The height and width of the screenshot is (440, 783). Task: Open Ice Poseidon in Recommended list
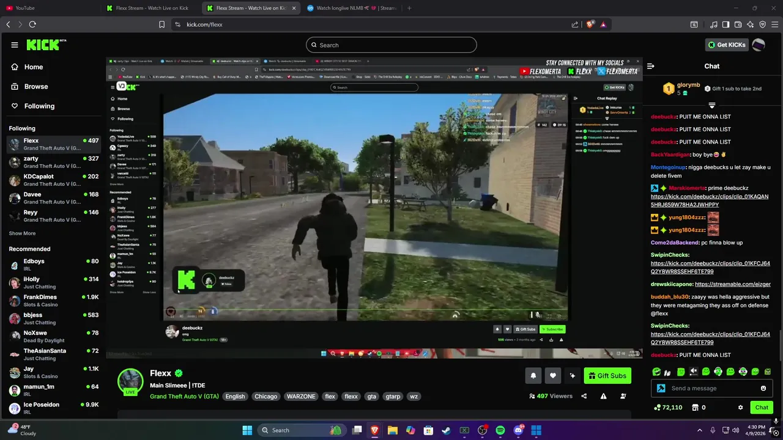[54, 408]
